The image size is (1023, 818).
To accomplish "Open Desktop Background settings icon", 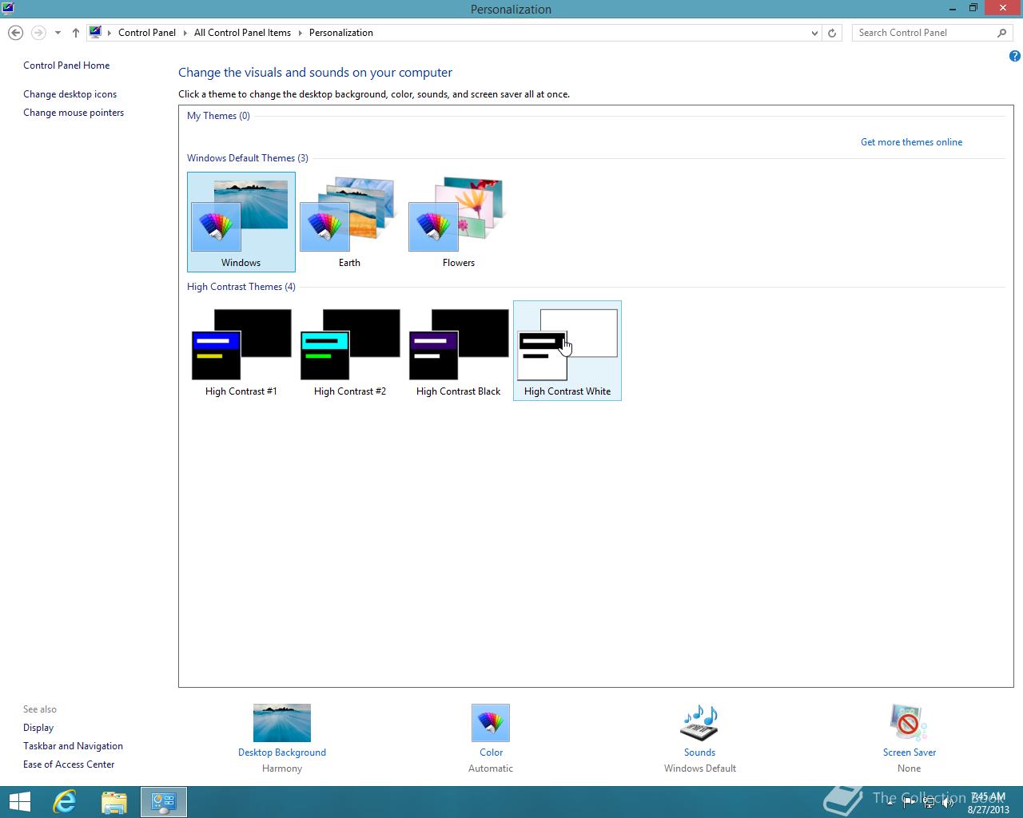I will (282, 723).
